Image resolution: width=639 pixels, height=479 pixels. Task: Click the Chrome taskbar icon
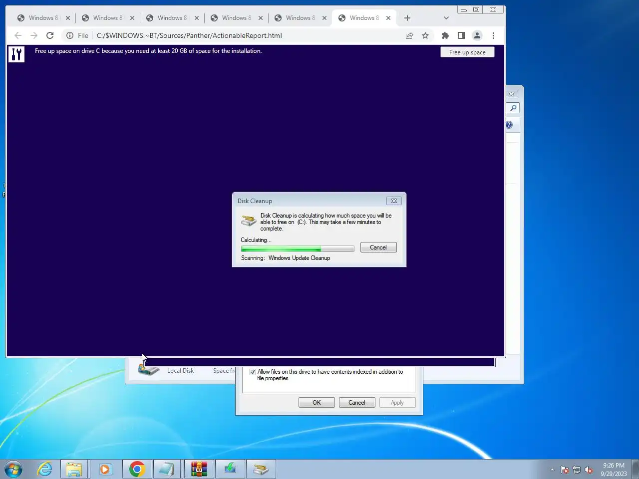(137, 470)
